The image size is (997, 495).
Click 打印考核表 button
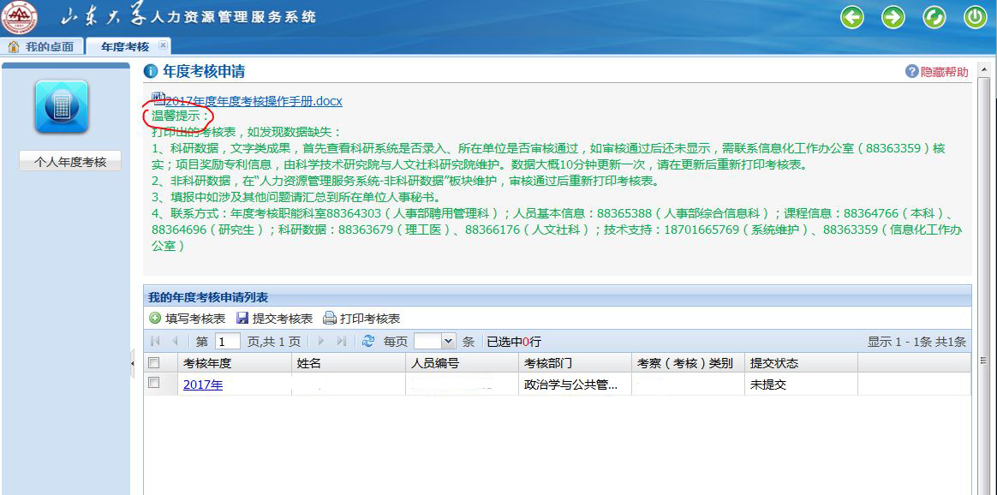(361, 319)
